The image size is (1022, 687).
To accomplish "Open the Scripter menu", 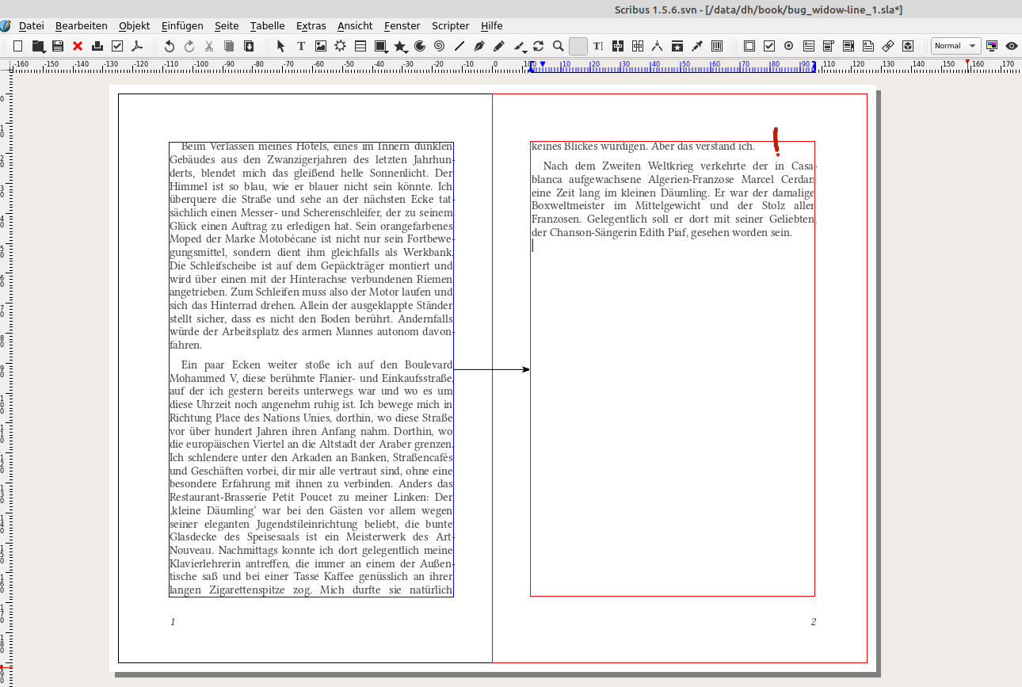I will (x=450, y=26).
